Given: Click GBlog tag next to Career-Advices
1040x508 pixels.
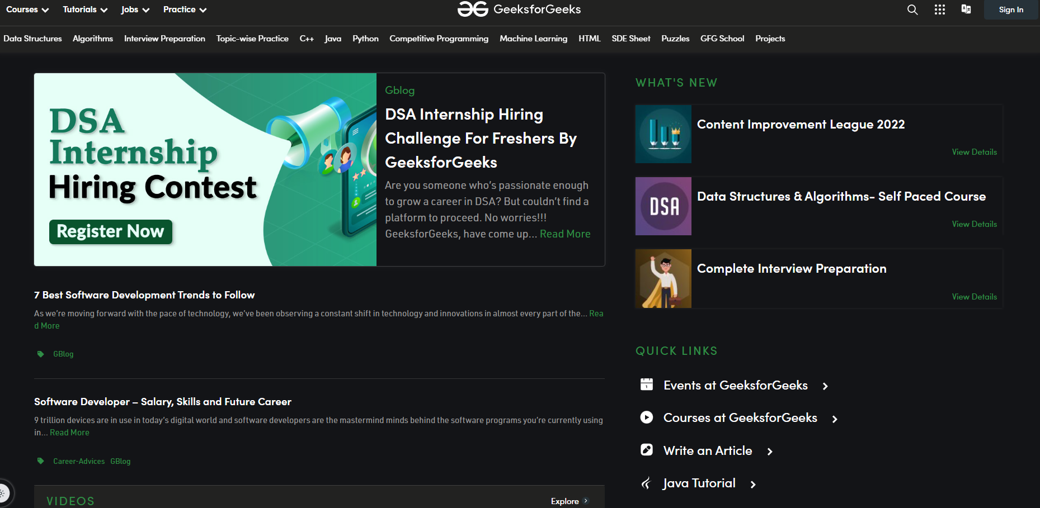Looking at the screenshot, I should click(x=120, y=461).
